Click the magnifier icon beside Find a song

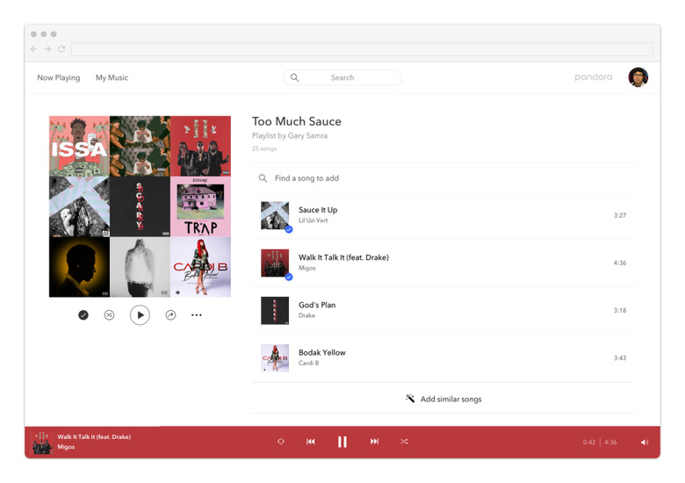point(263,178)
